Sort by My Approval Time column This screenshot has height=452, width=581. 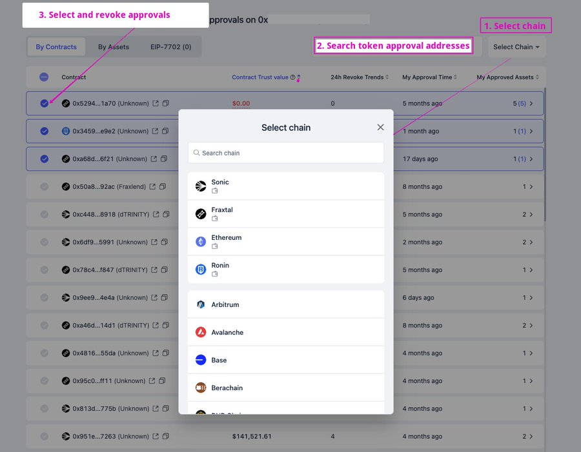[429, 77]
